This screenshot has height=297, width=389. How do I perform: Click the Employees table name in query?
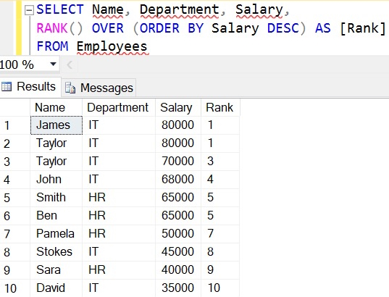(x=112, y=46)
